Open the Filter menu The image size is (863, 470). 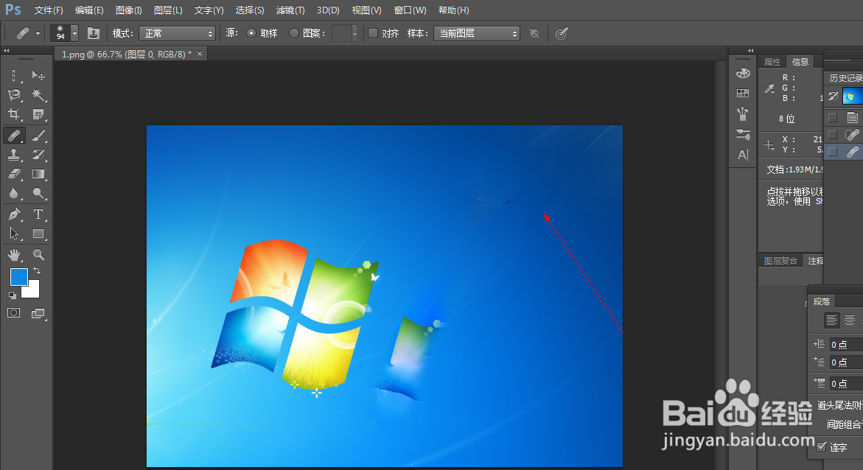(290, 10)
